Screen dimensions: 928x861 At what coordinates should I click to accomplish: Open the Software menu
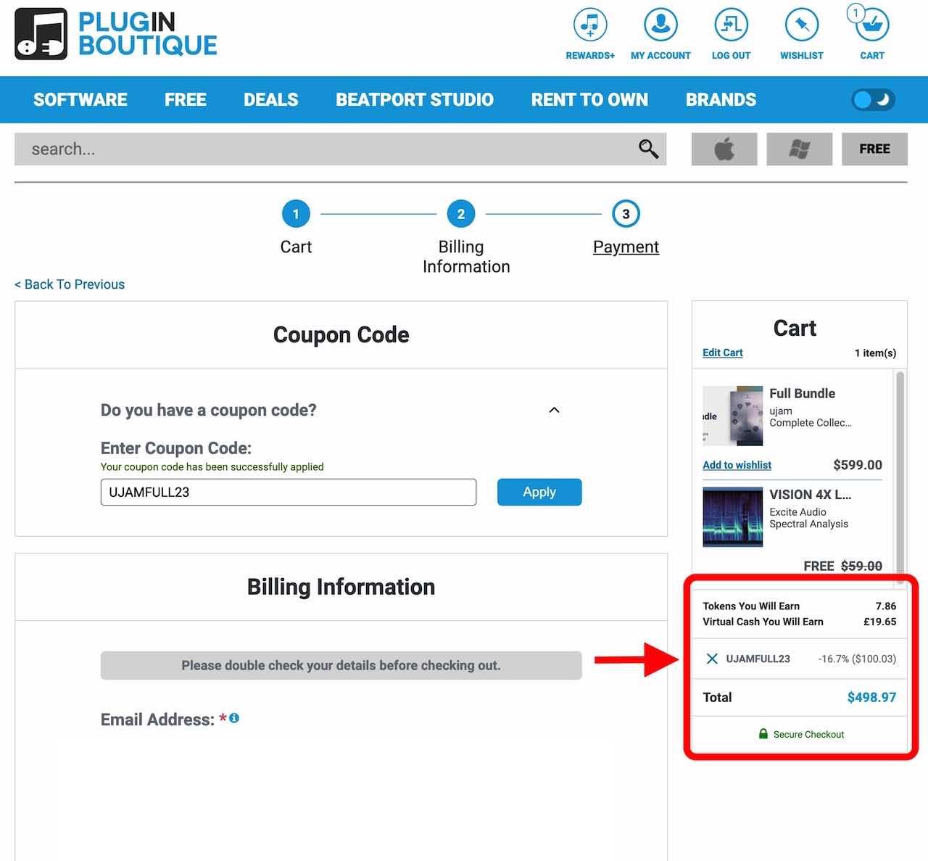(x=80, y=100)
